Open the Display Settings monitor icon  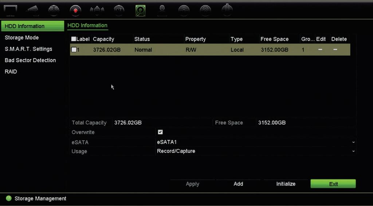pos(11,11)
